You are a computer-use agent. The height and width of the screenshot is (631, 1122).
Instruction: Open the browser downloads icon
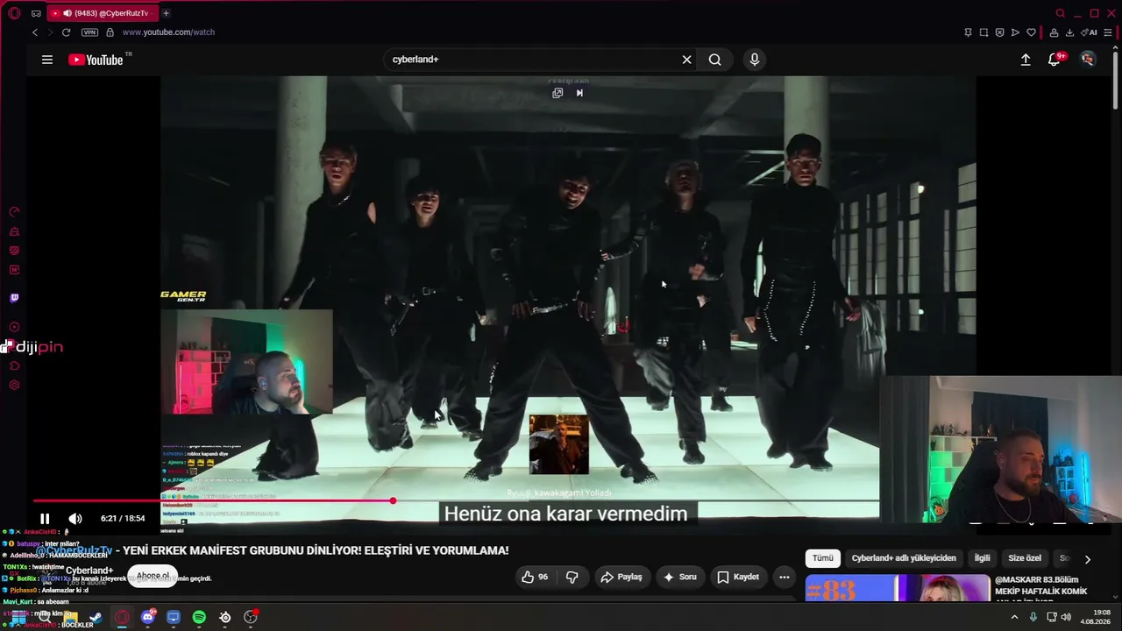tap(1069, 32)
